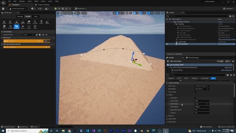The height and width of the screenshot is (133, 236).
Task: Click the Edit in Blueprint link
Action: coord(226,70)
